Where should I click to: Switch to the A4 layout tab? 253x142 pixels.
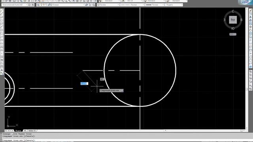(25, 131)
